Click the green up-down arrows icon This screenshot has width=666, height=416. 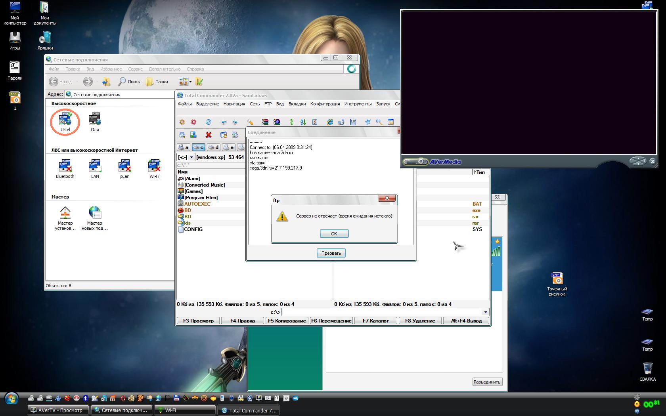(x=291, y=122)
